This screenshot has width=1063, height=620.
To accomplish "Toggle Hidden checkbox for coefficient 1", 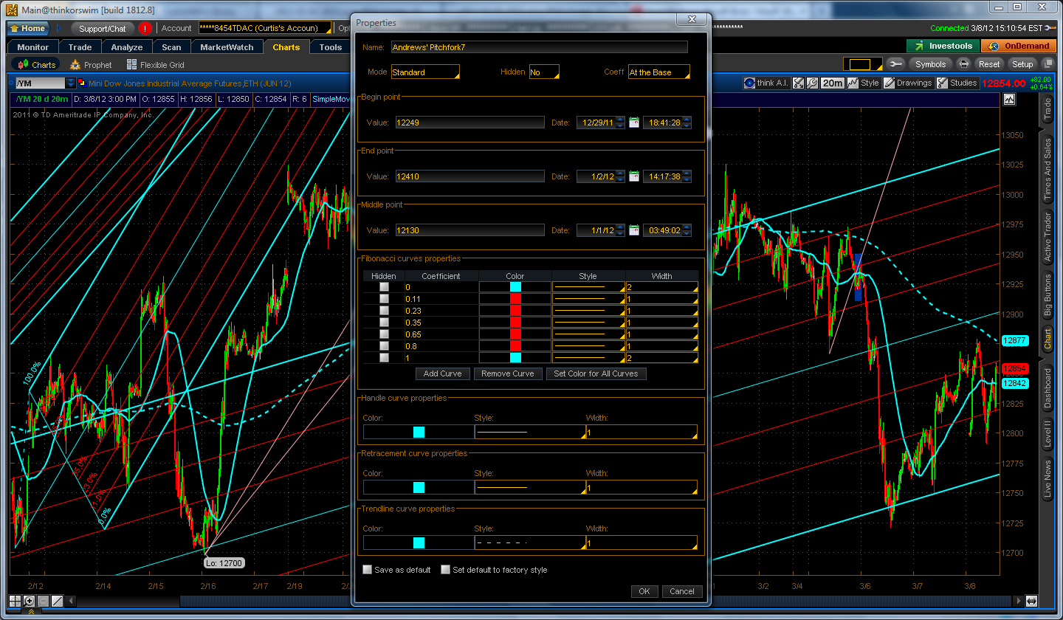I will (x=383, y=358).
